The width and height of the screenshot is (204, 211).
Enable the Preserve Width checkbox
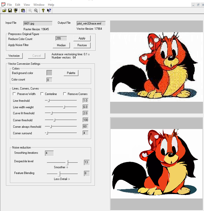(x=14, y=94)
